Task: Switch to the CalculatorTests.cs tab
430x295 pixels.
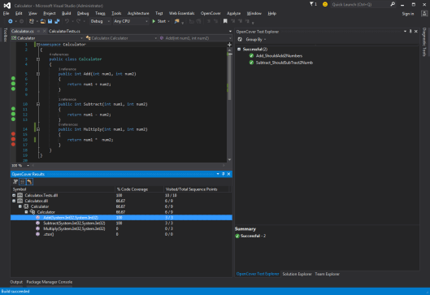Action: [64, 31]
